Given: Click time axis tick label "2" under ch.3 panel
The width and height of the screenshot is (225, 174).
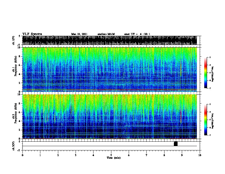Looking at the screenshot, I should pyautogui.click(x=58, y=155).
